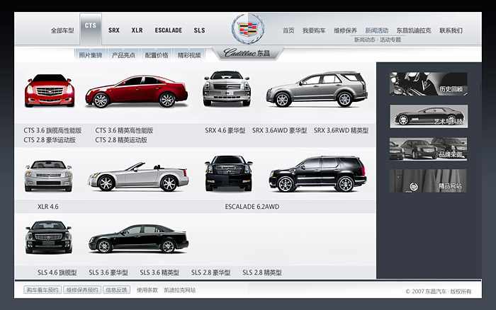Open the SLS model tab
Screen dimensions: 496x310
pyautogui.click(x=199, y=30)
